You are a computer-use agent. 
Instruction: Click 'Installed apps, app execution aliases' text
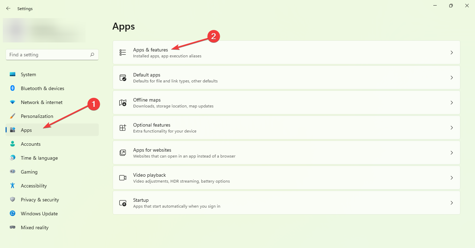[167, 56]
